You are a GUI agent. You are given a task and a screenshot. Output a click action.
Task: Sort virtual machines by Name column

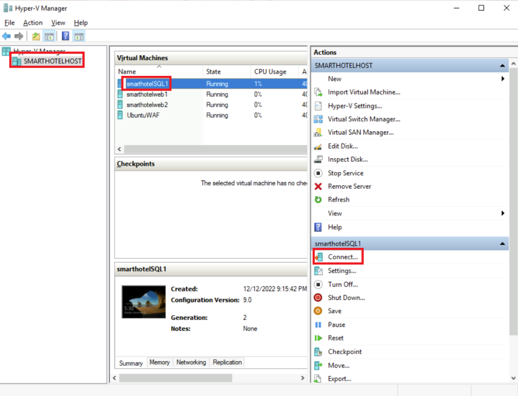coord(159,72)
